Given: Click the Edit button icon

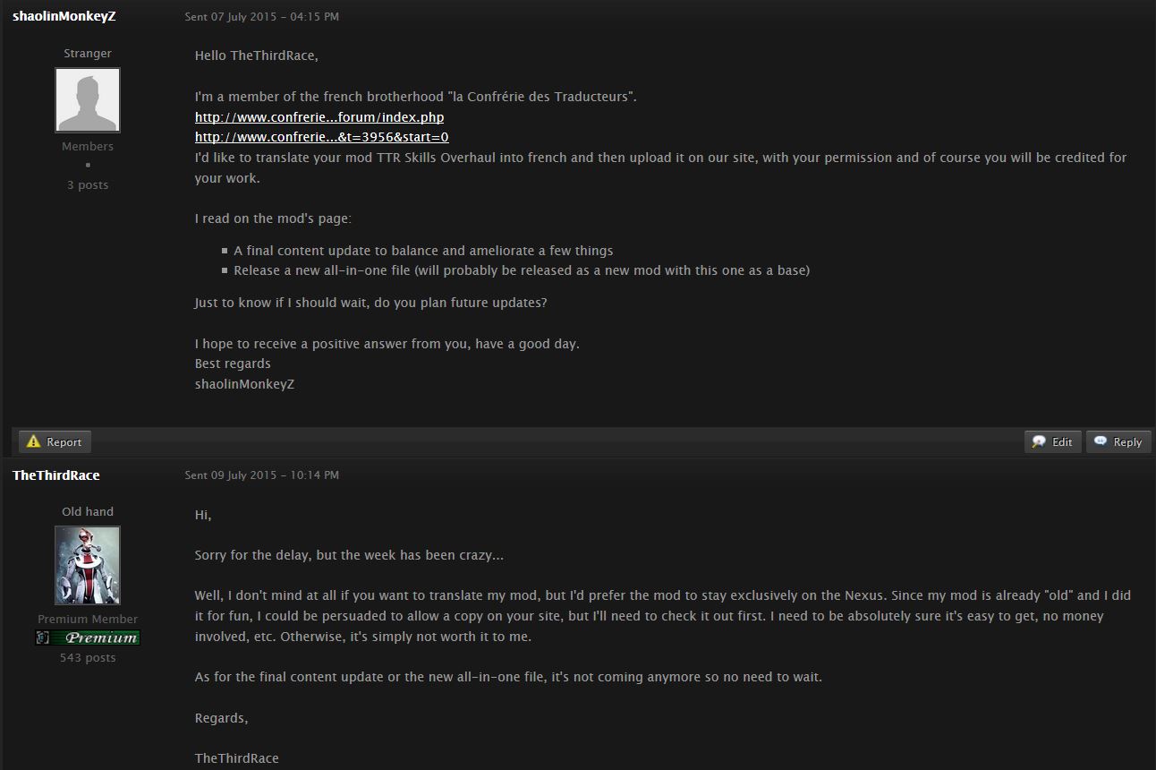Looking at the screenshot, I should coord(1039,441).
